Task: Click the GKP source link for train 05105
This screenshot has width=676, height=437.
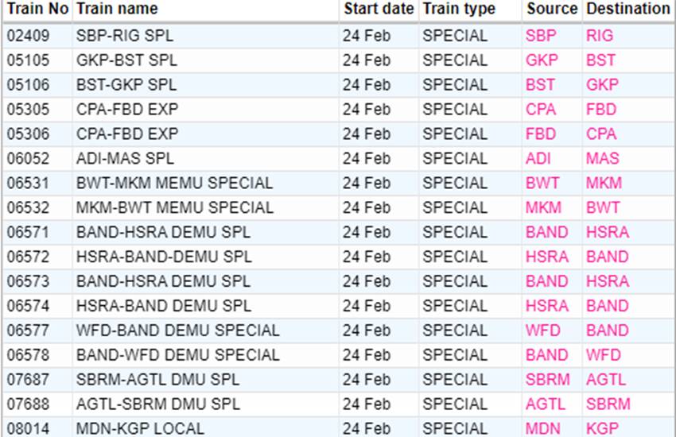Action: pos(542,60)
